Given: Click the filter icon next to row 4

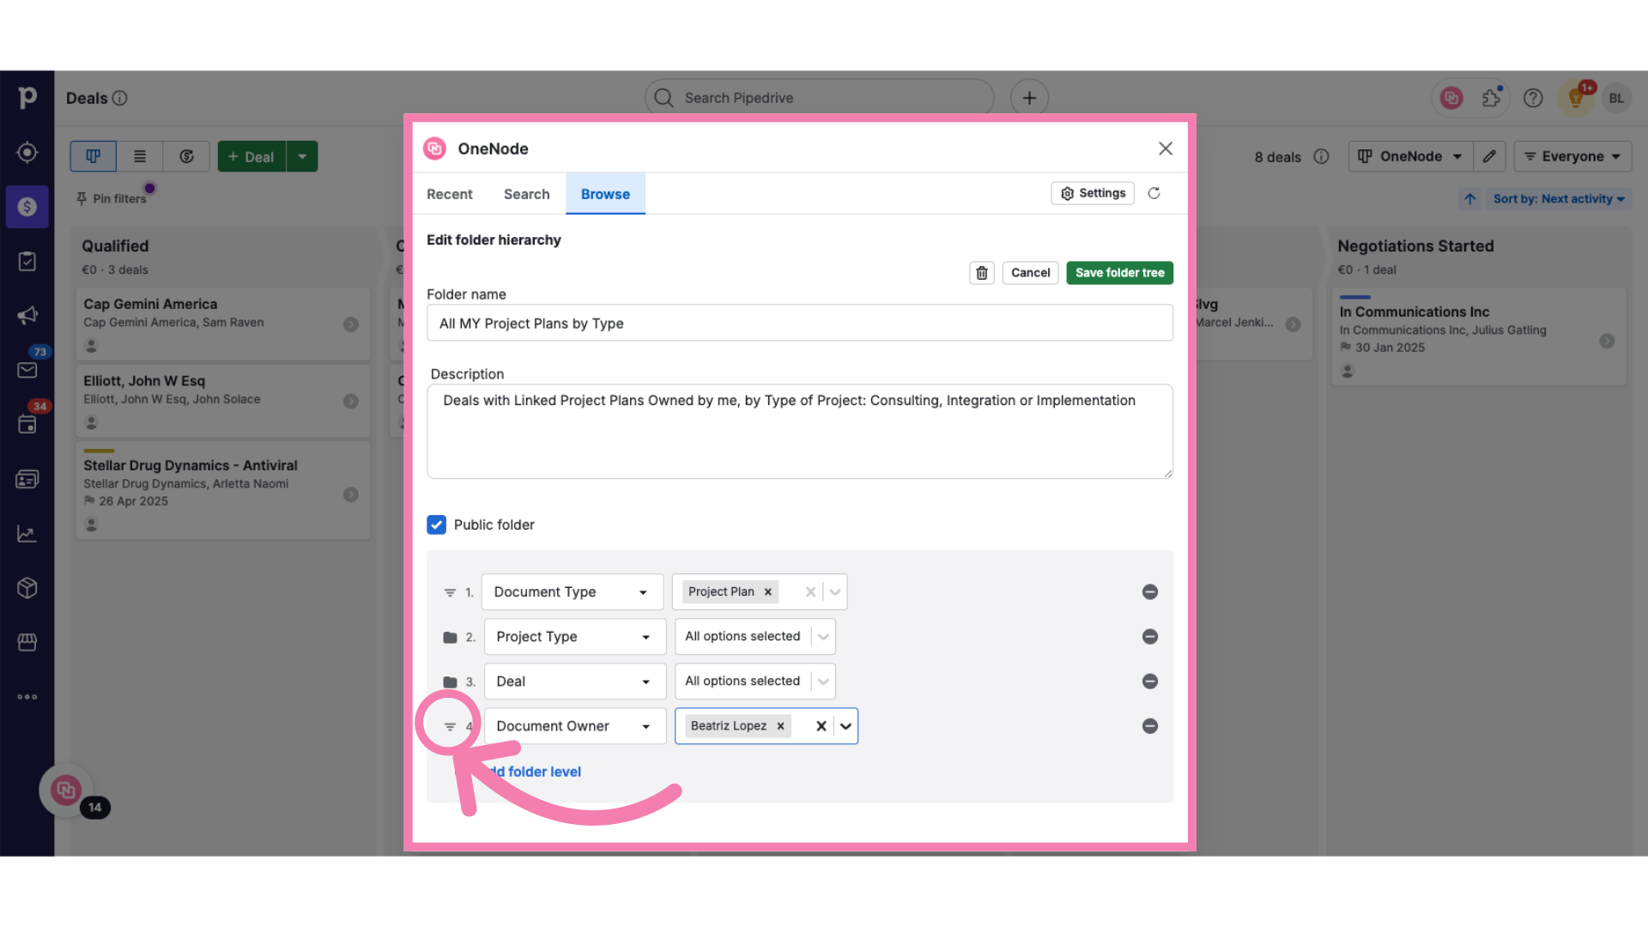Looking at the screenshot, I should [x=450, y=725].
